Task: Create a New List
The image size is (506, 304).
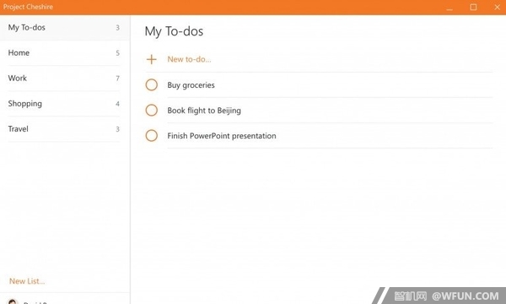Action: pyautogui.click(x=27, y=281)
